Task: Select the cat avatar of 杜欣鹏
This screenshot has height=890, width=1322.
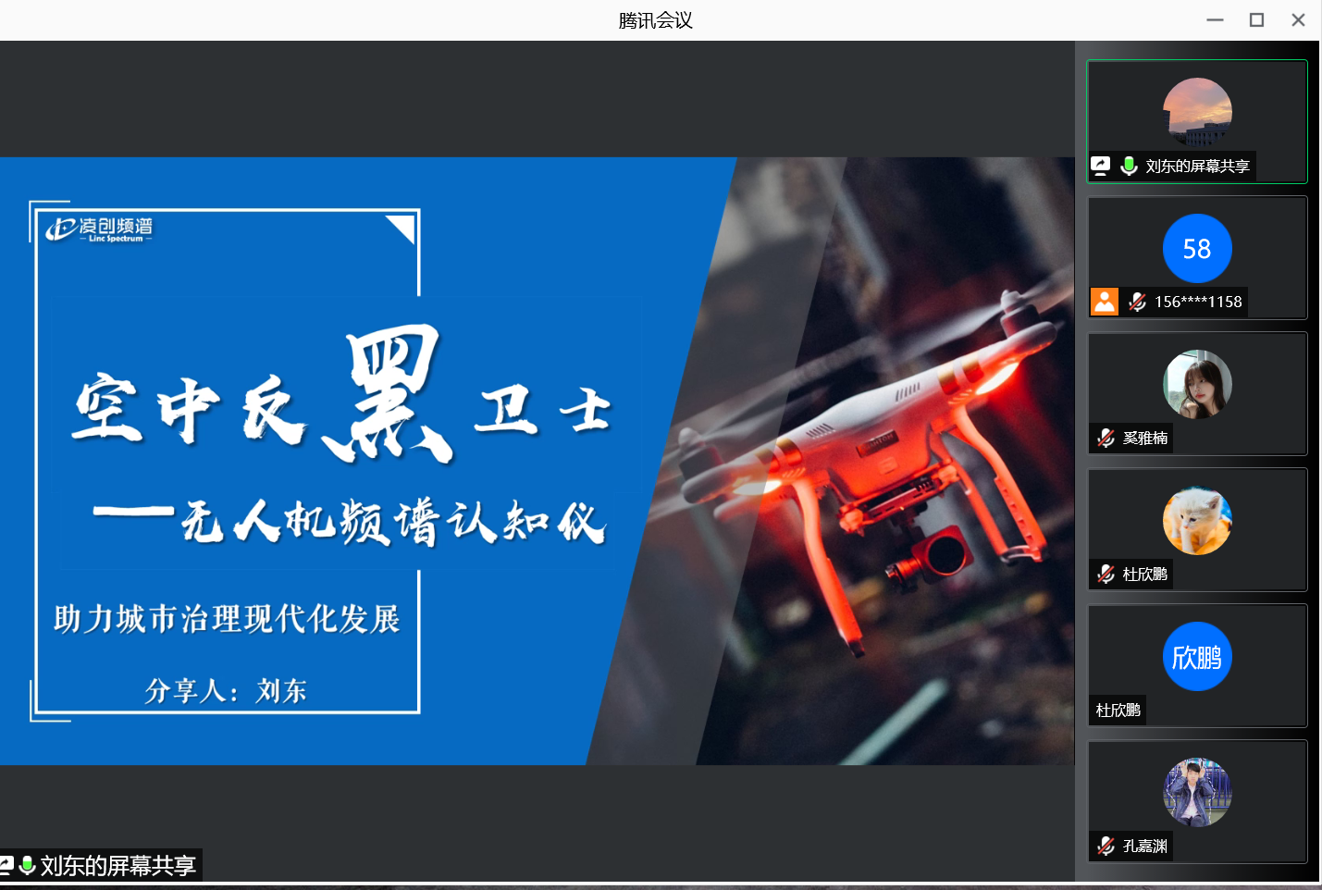Action: (x=1196, y=521)
